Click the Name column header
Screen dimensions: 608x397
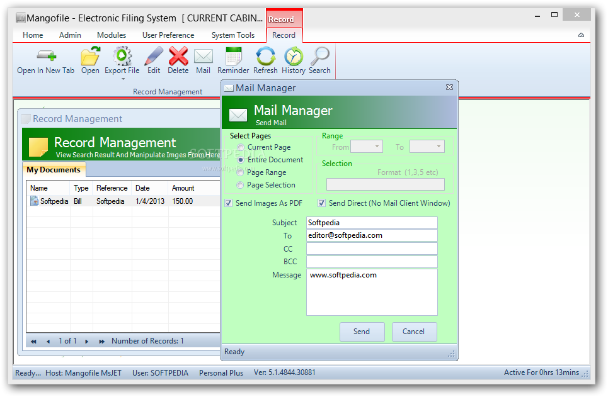point(49,188)
